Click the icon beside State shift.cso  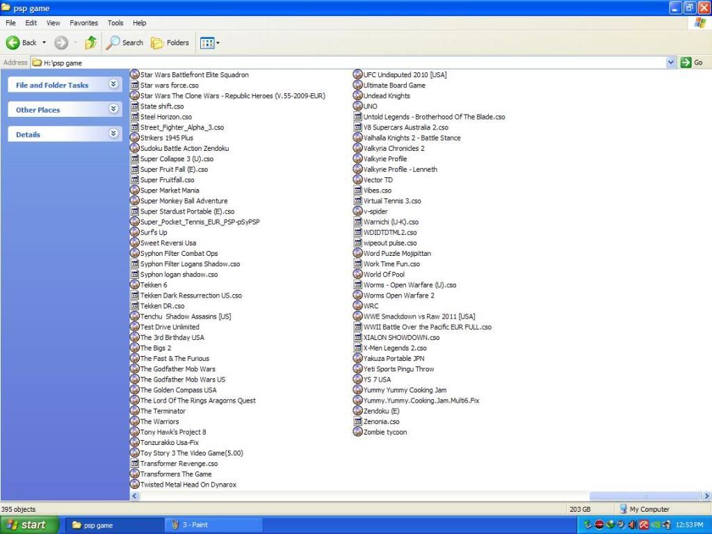(134, 106)
